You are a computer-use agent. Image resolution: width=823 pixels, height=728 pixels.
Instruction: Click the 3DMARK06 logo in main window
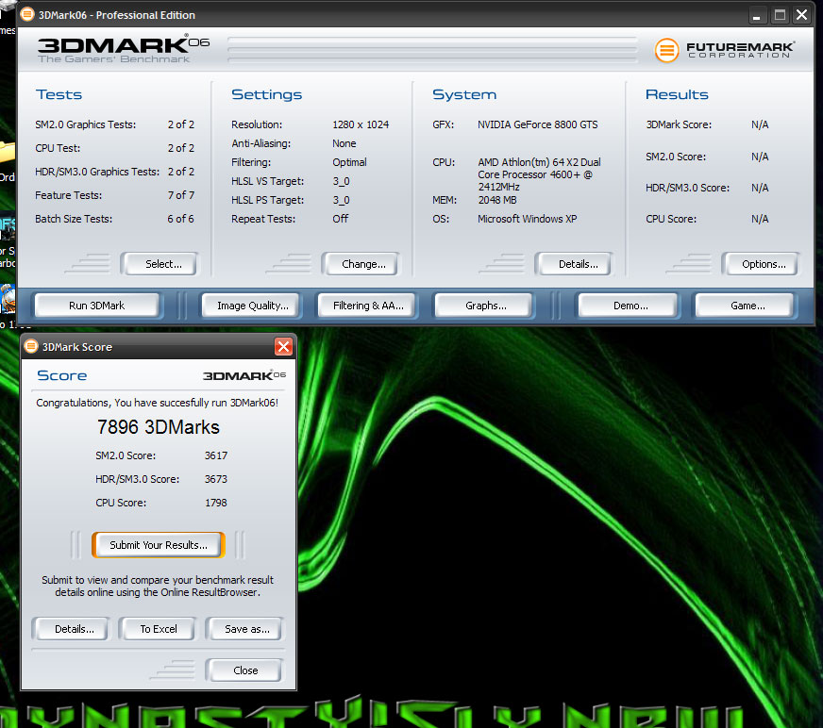(x=124, y=49)
